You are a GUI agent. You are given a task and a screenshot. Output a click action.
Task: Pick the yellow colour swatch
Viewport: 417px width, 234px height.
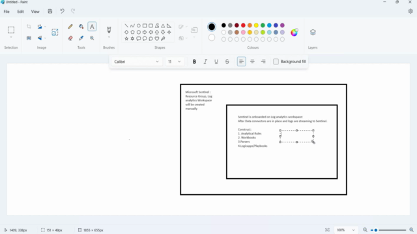[256, 25]
